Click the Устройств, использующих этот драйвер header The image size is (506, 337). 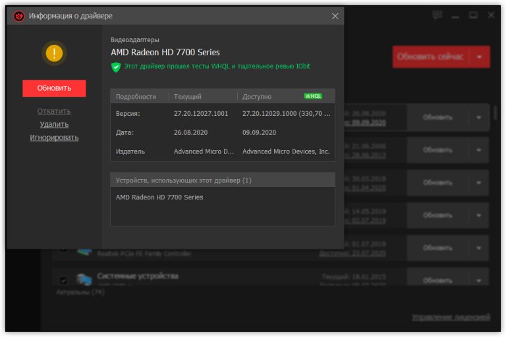coord(222,180)
